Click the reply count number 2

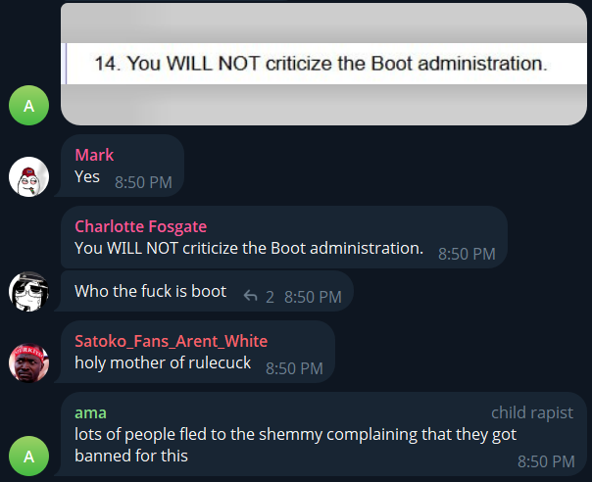click(x=270, y=297)
